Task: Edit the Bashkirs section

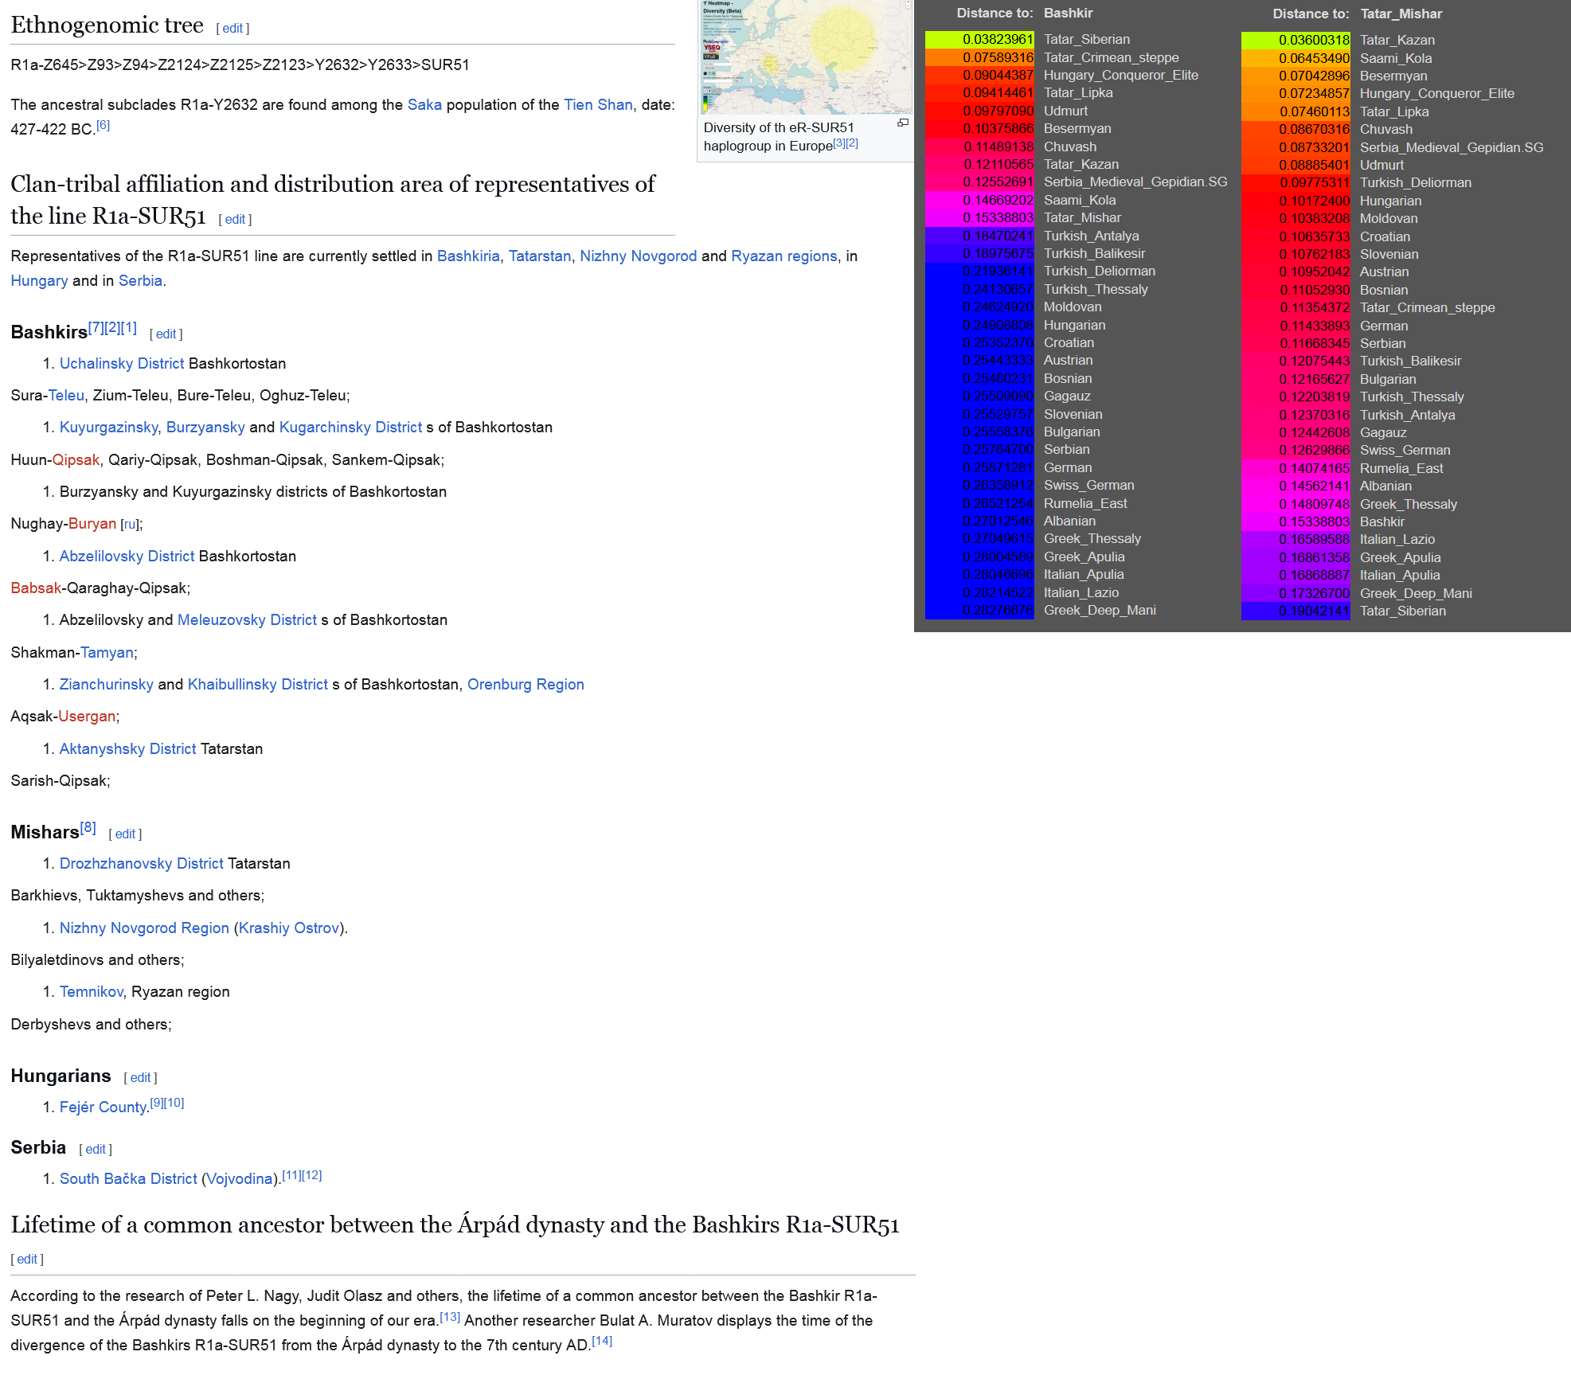Action: (x=166, y=334)
